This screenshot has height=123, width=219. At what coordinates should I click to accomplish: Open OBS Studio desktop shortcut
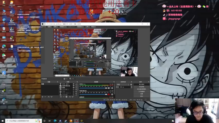pos(123,12)
